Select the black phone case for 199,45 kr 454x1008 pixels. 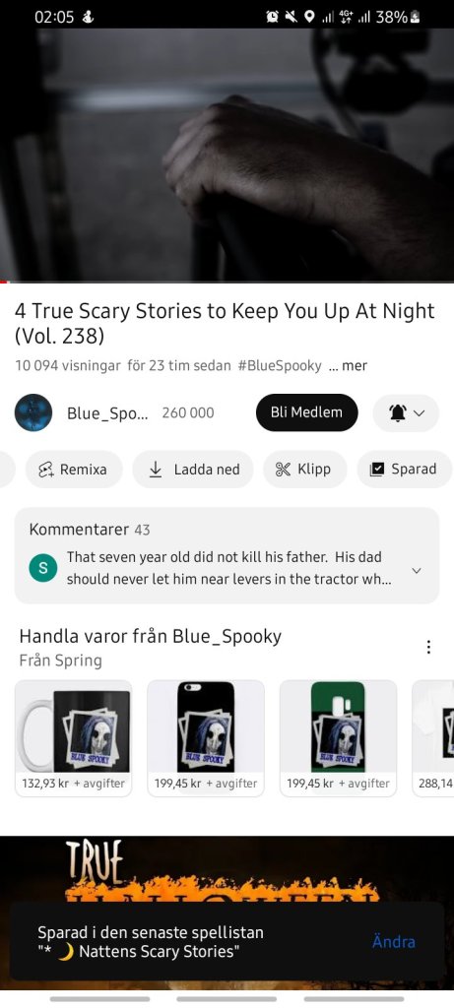(x=206, y=738)
